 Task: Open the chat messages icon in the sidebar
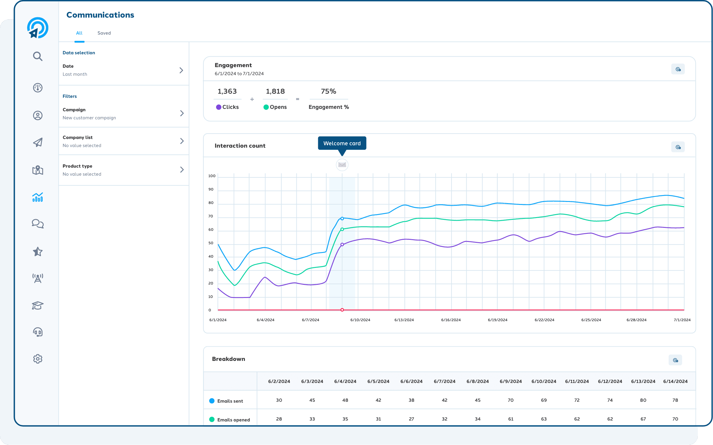(38, 224)
